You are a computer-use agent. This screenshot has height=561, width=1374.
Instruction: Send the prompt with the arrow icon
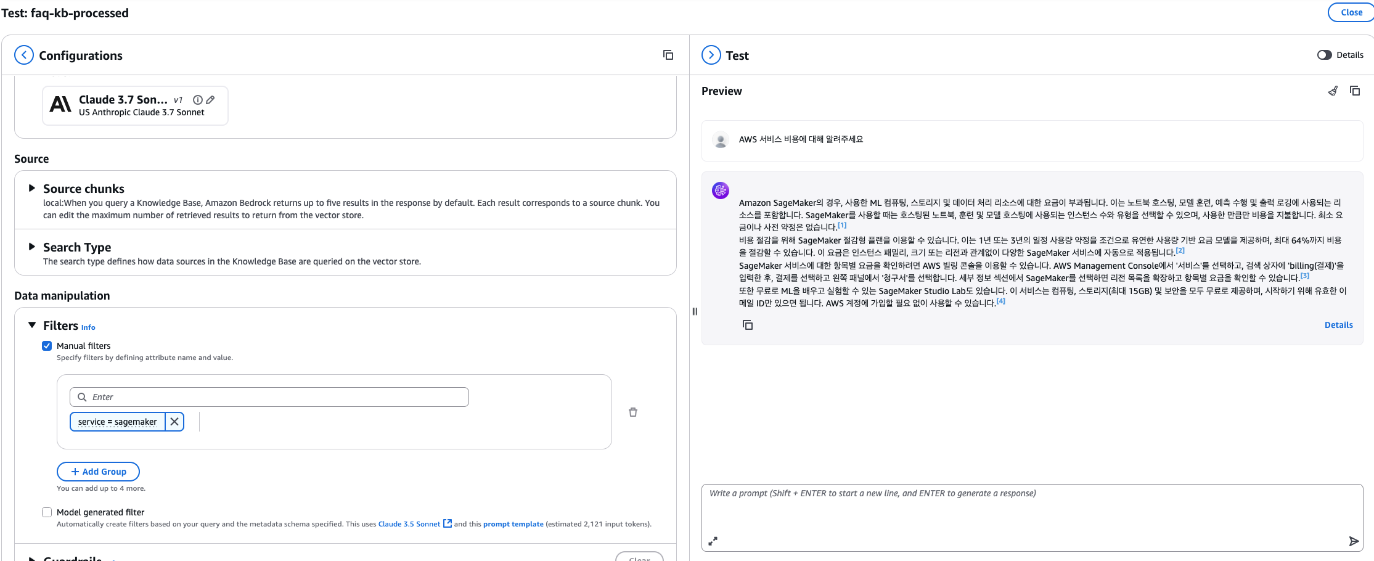1354,541
